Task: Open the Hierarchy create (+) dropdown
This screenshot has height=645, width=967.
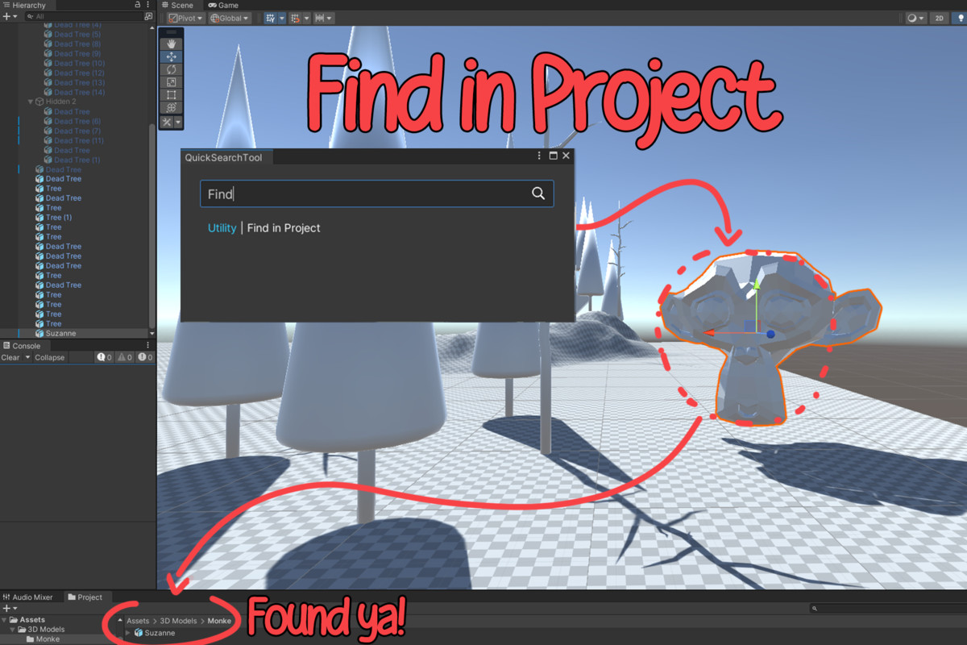Action: coord(10,16)
